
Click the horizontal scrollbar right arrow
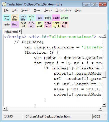pos(100,109)
